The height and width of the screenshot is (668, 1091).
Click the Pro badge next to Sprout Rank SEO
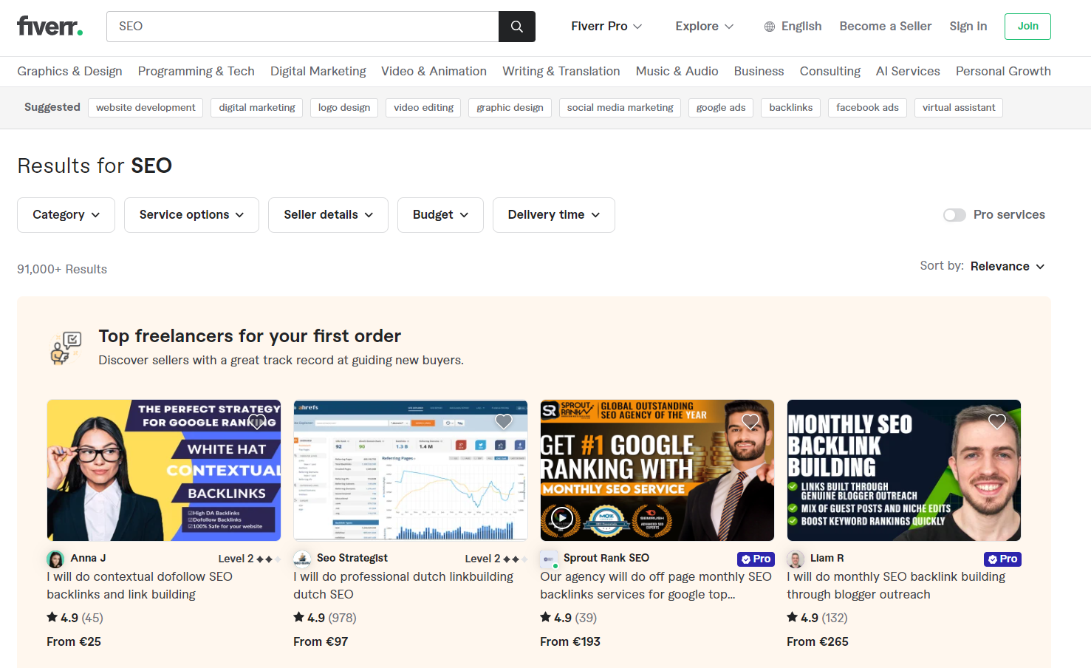(756, 559)
